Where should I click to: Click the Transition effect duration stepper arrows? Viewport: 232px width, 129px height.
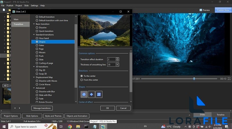117,59
